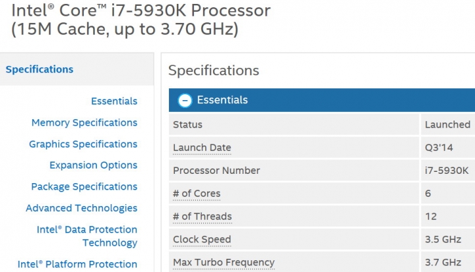This screenshot has width=475, height=272.
Task: Click the Launch Date term label
Action: 202,148
